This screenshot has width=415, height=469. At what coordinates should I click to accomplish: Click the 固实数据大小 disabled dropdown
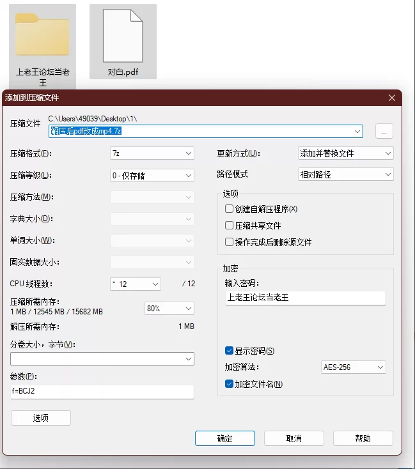[152, 263]
